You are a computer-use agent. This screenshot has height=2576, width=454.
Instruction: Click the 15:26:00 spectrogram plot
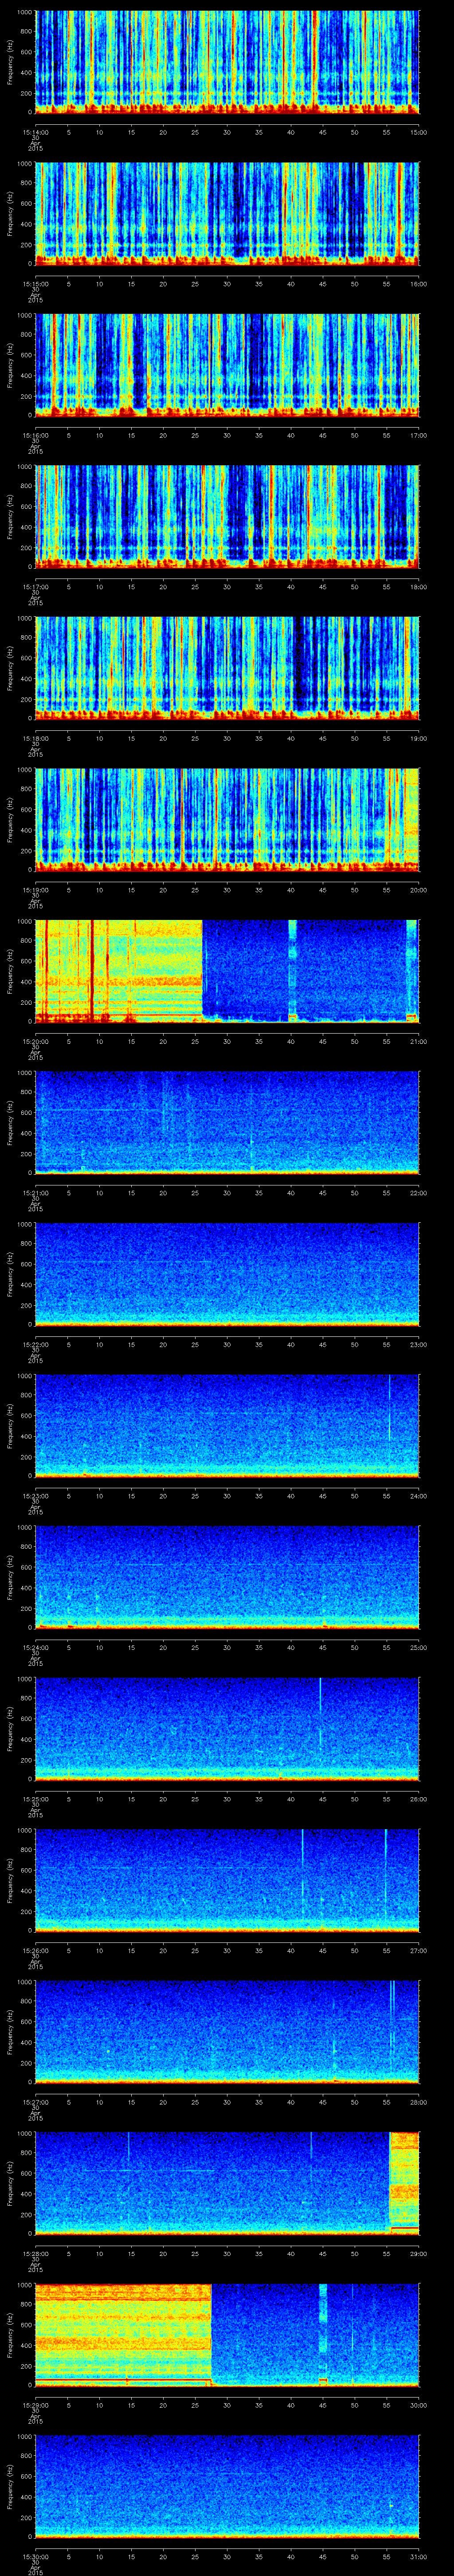(227, 1880)
